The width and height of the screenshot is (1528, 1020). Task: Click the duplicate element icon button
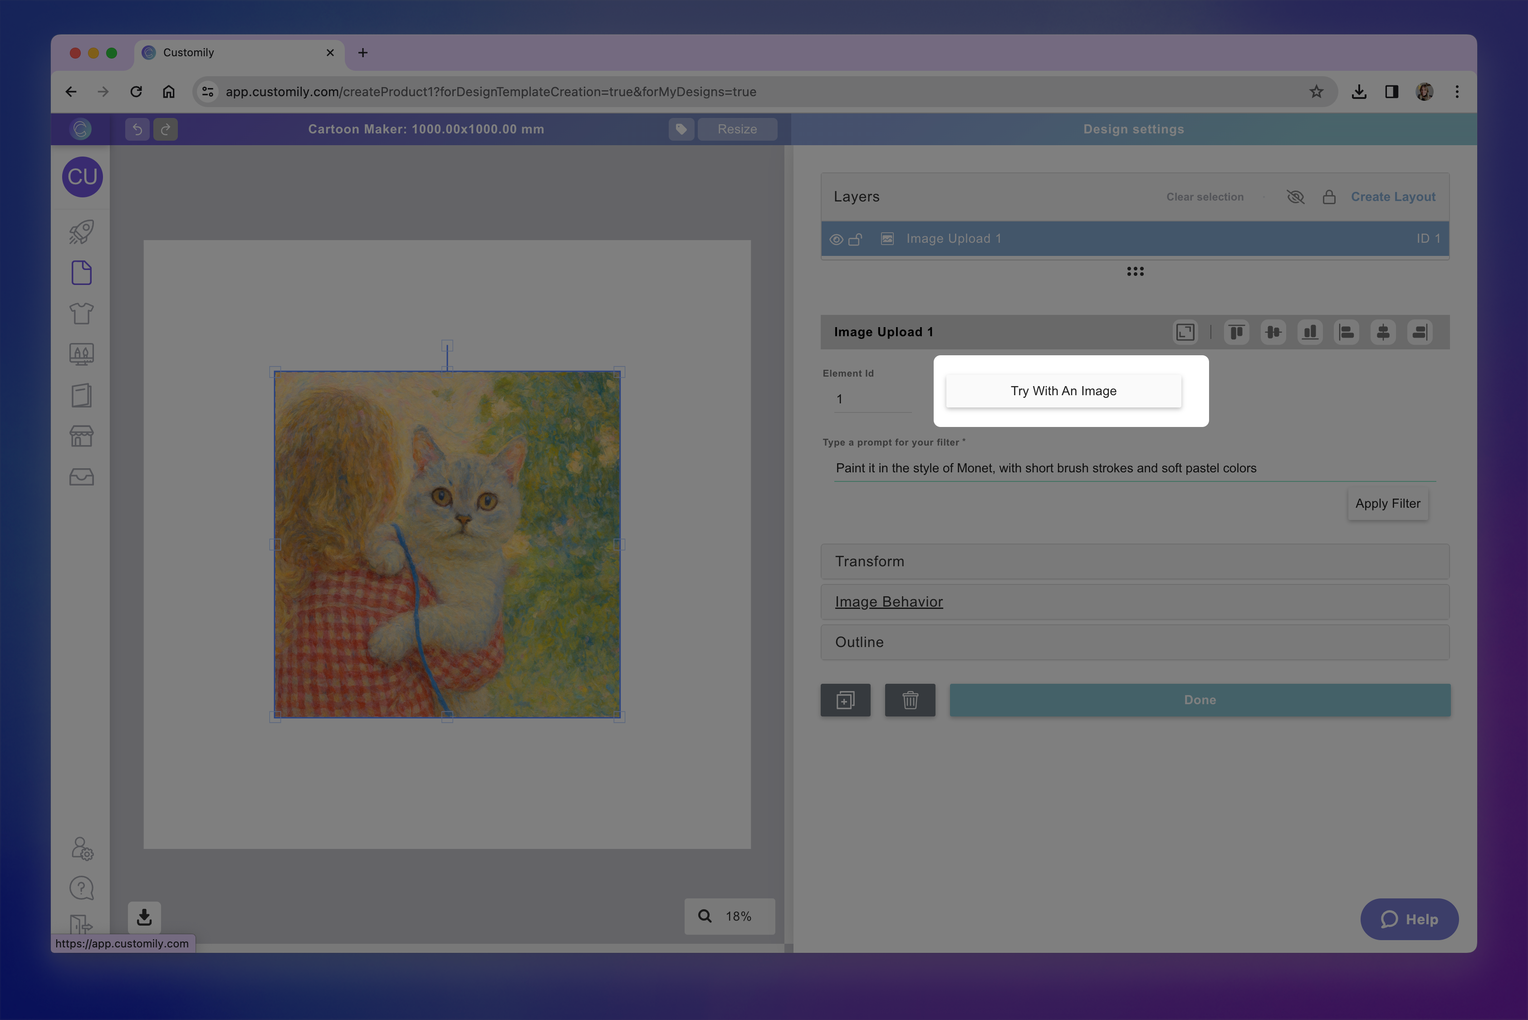point(846,700)
